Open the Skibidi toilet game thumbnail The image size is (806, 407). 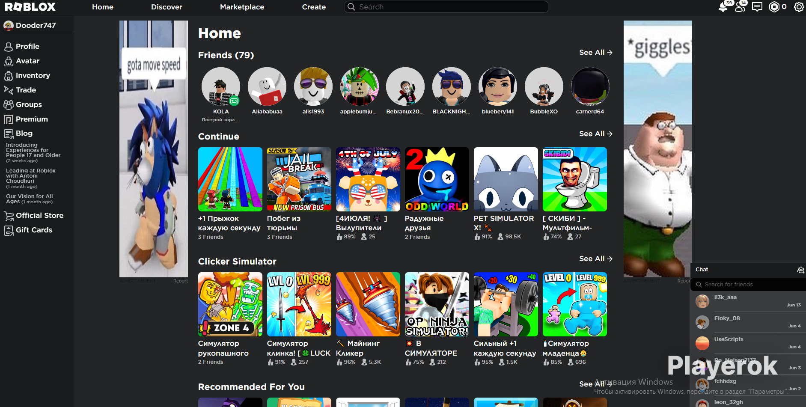[575, 179]
